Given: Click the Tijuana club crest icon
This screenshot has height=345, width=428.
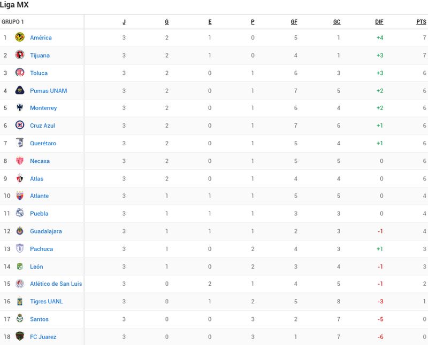Looking at the screenshot, I should click(20, 55).
